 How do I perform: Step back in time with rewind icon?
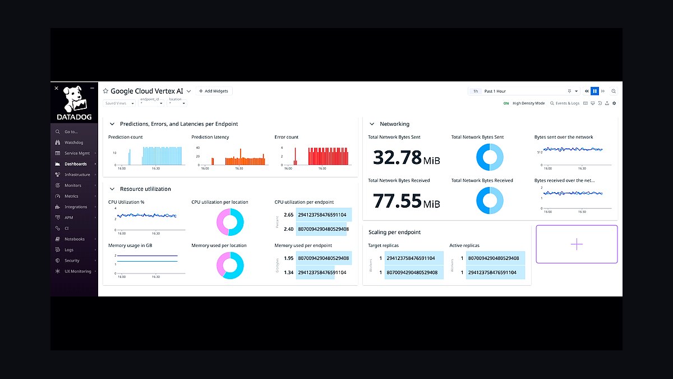[587, 91]
